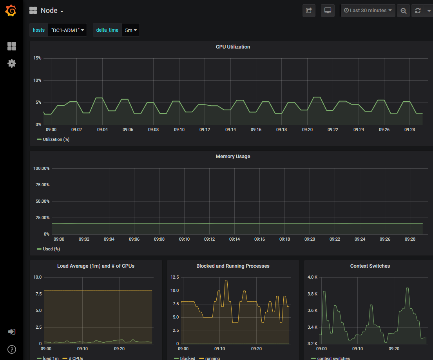The width and height of the screenshot is (433, 360).
Task: Open the delta_time 5m dropdown
Action: pos(130,30)
